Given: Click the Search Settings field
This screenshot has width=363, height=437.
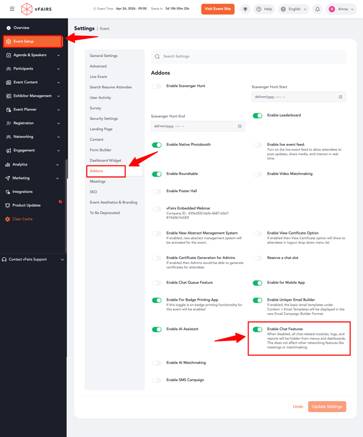Looking at the screenshot, I should [x=248, y=56].
